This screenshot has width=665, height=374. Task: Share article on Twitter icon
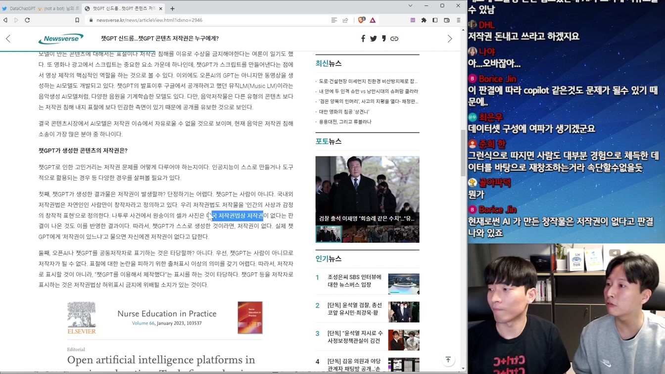374,39
